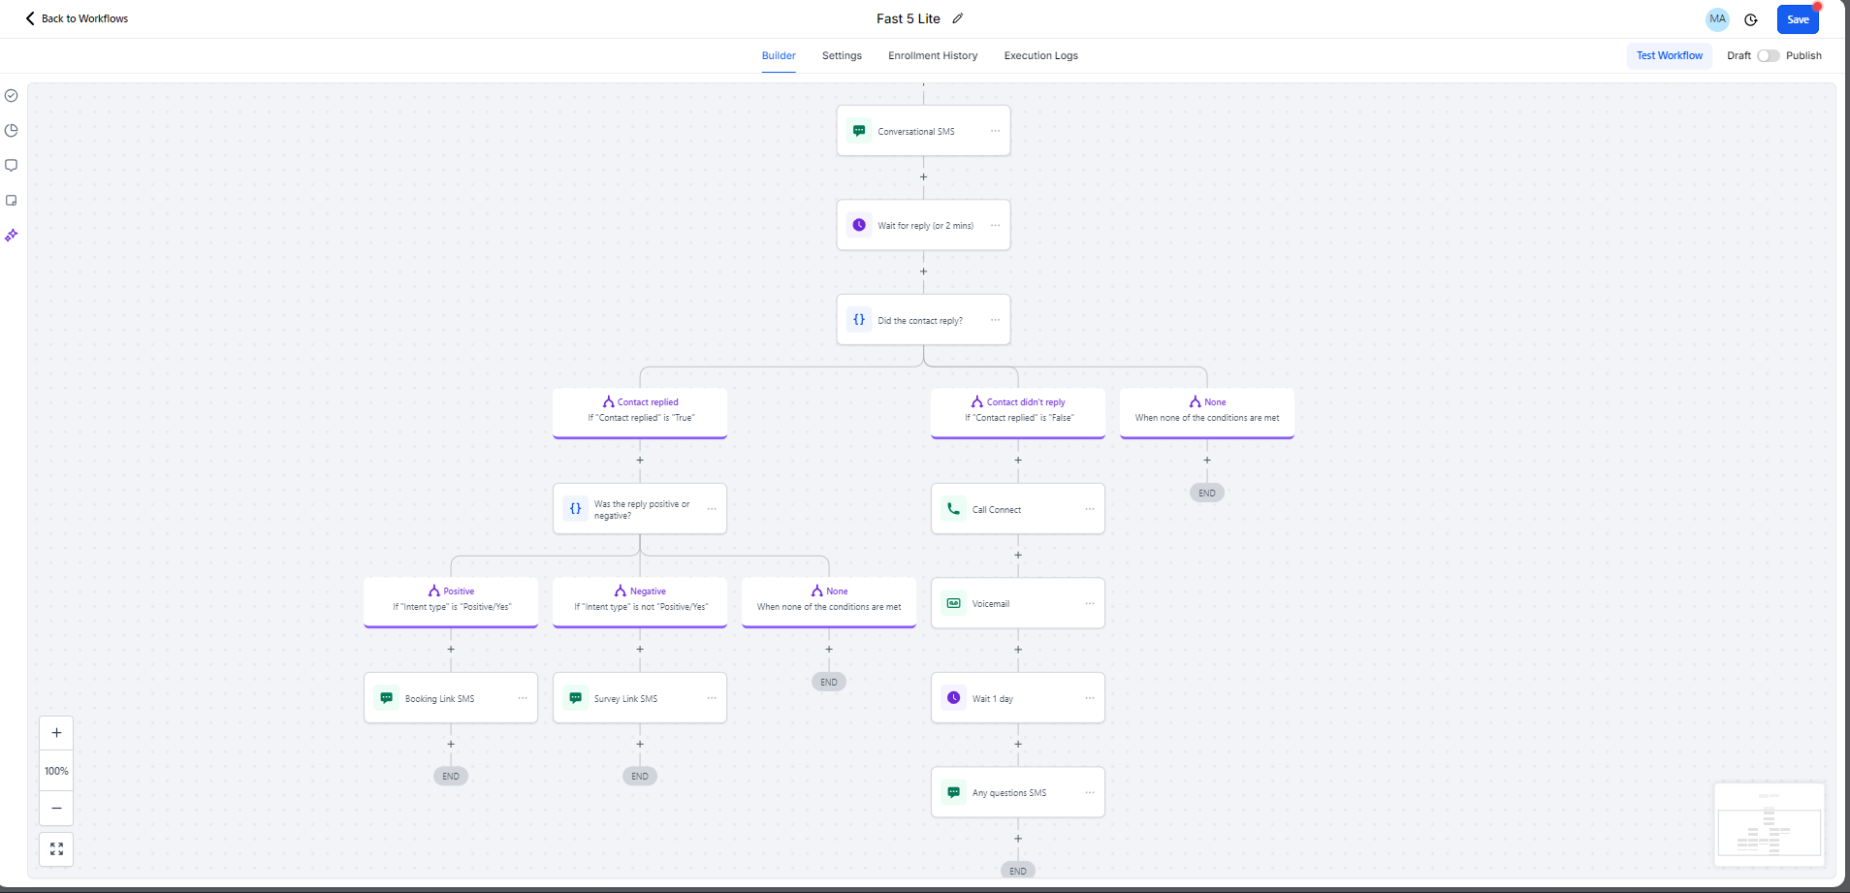Select the Wait for reply clock icon

(859, 225)
